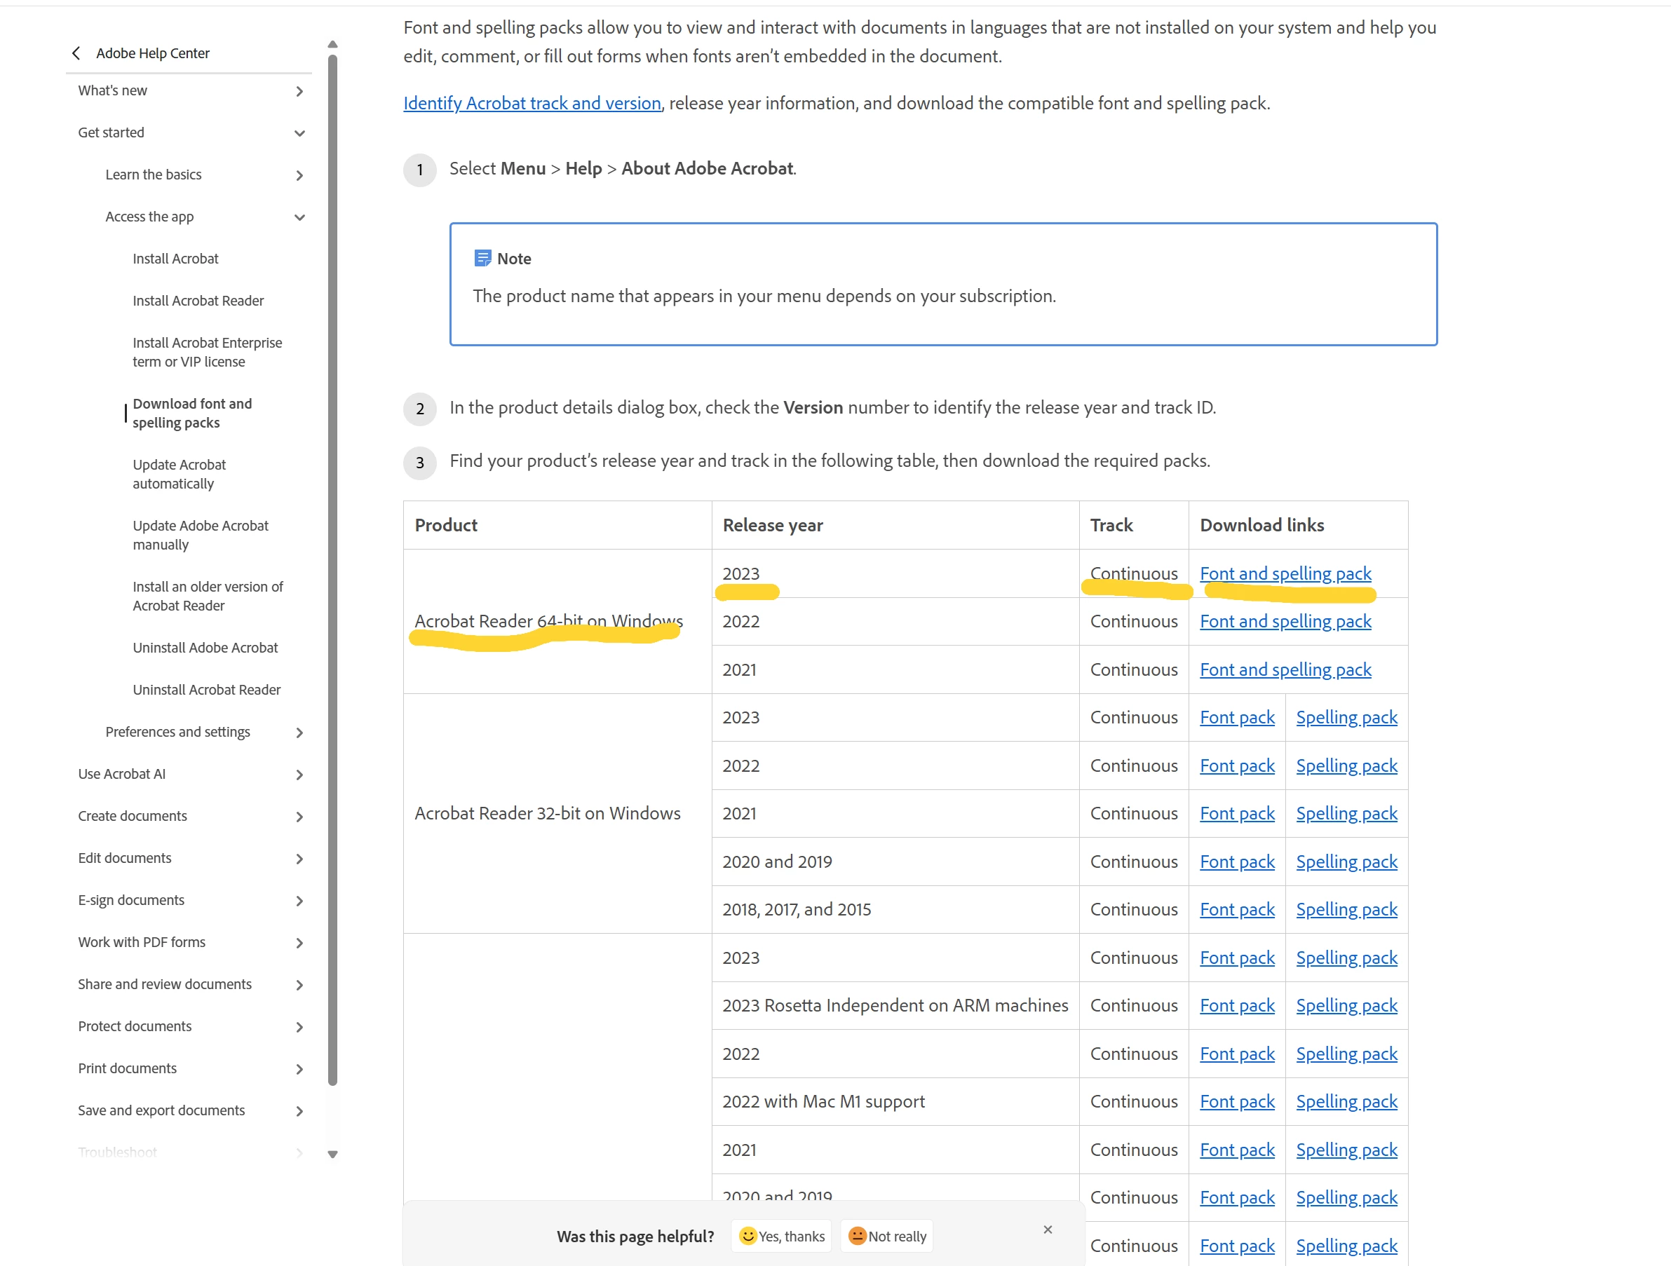
Task: Open Install Acrobat Reader in sidebar
Action: 198,301
